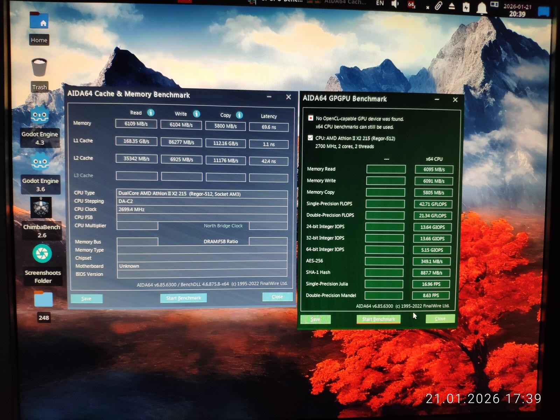Click the 32-bit Integer IOPS result 13.66 GIOPS
This screenshot has width=560, height=420.
432,239
